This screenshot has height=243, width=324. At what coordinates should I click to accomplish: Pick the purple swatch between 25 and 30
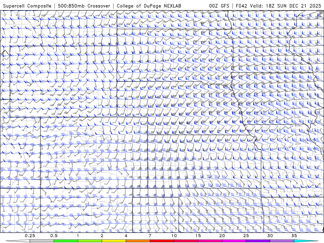click(258, 241)
